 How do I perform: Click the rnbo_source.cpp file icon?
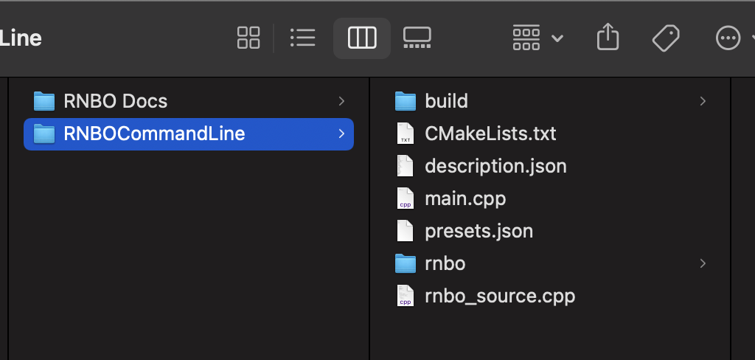[406, 296]
